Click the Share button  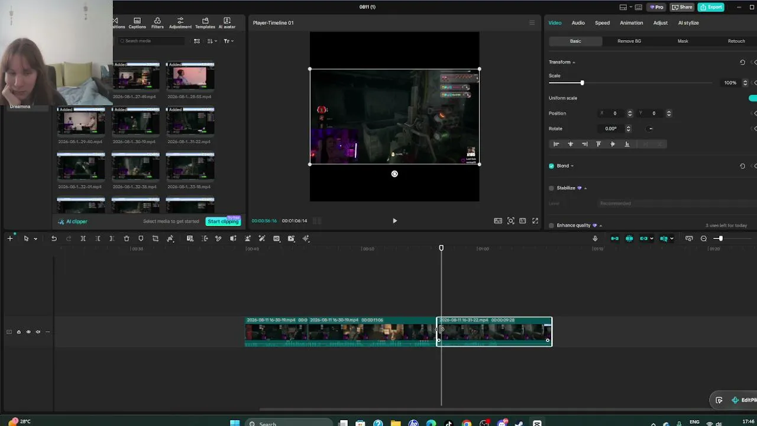(682, 7)
